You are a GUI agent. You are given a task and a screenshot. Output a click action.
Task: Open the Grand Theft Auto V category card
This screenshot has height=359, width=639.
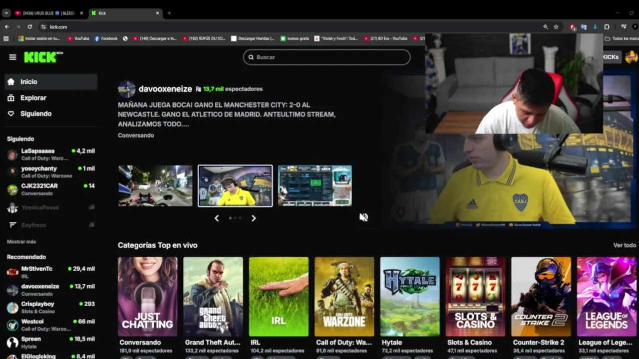tap(213, 297)
